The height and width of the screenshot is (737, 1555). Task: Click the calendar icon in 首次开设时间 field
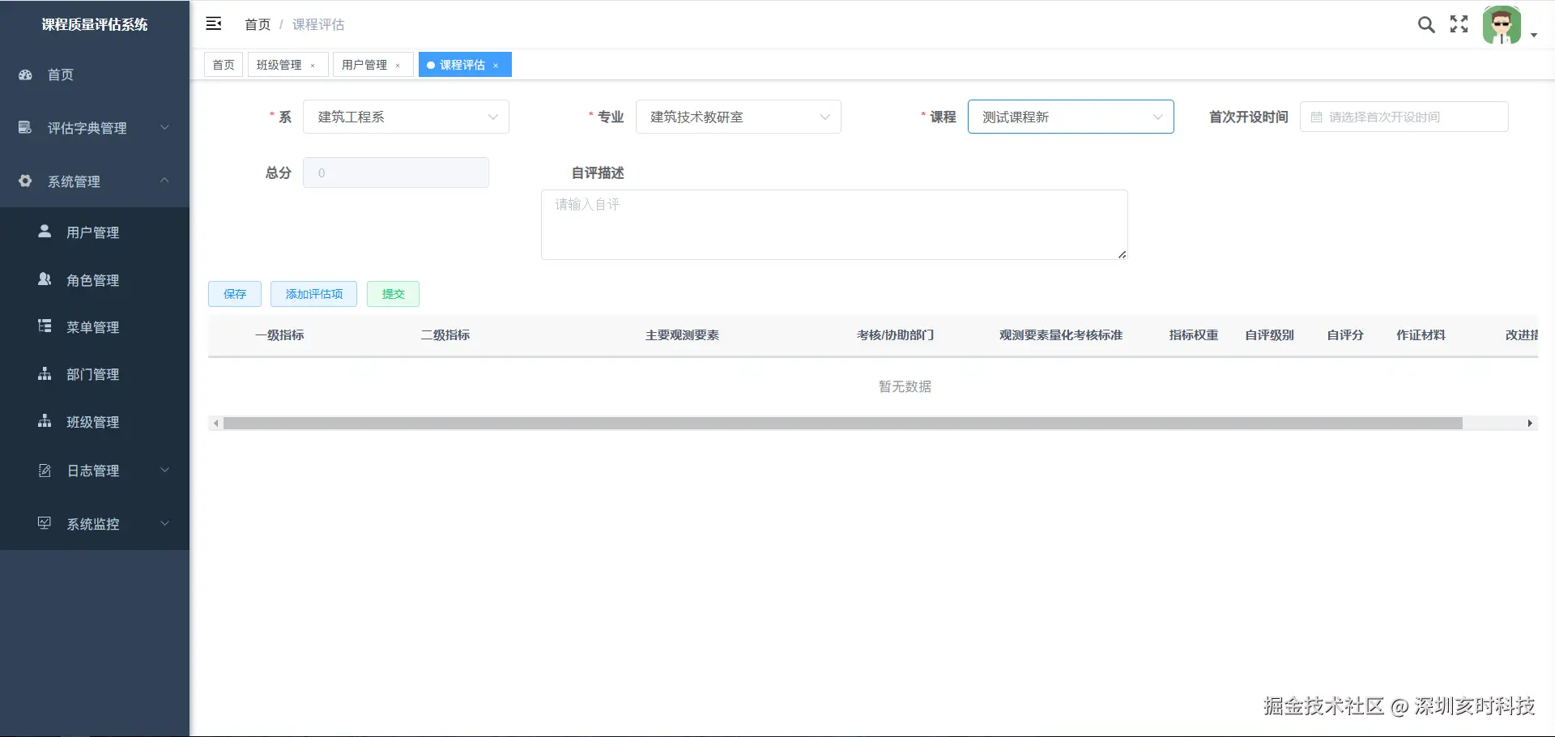[1316, 117]
